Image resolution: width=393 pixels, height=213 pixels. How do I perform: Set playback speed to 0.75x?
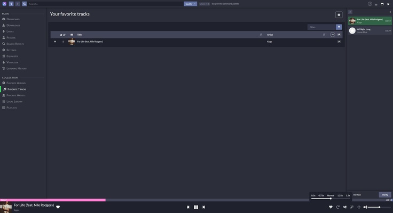(321, 195)
